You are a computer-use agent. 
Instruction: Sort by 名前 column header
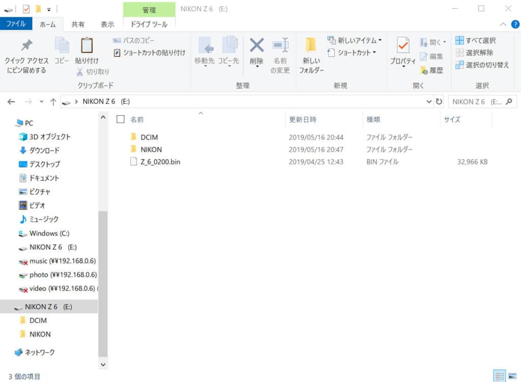tap(136, 120)
